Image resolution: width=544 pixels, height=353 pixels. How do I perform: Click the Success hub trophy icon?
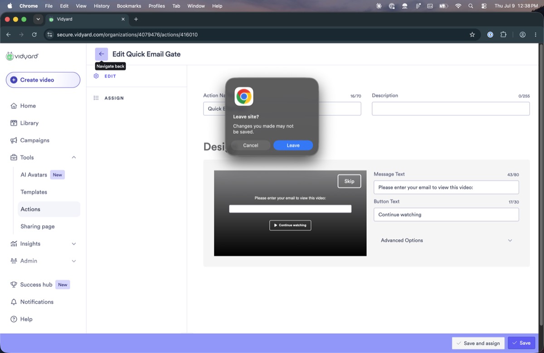click(14, 285)
